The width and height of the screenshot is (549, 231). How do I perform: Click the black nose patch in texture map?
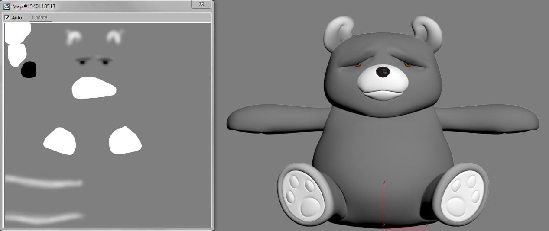point(29,70)
